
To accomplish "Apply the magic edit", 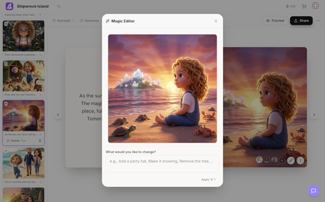I will (208, 179).
